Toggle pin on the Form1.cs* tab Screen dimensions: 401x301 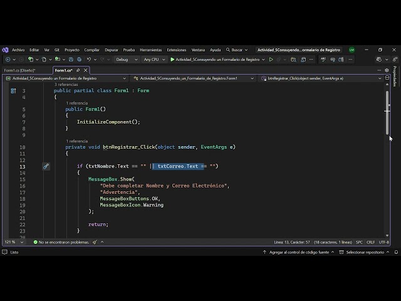coord(78,70)
